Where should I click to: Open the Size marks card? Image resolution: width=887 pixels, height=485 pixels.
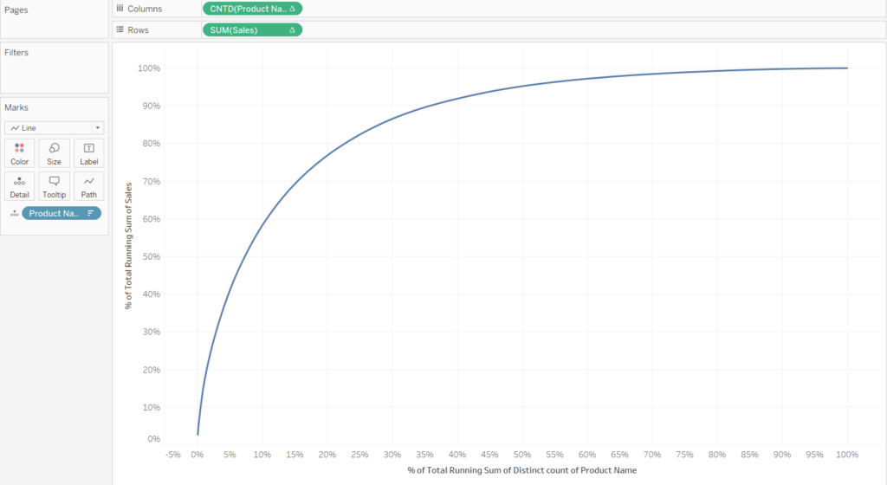pyautogui.click(x=55, y=153)
